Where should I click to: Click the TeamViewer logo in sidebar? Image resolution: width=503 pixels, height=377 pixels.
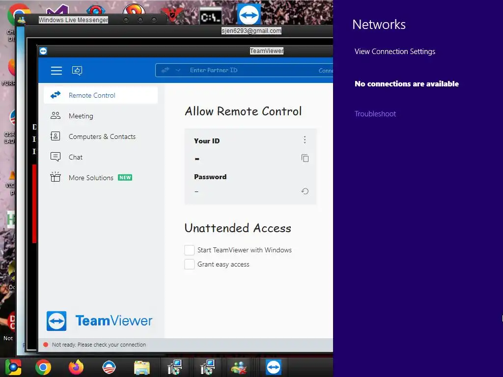click(99, 321)
